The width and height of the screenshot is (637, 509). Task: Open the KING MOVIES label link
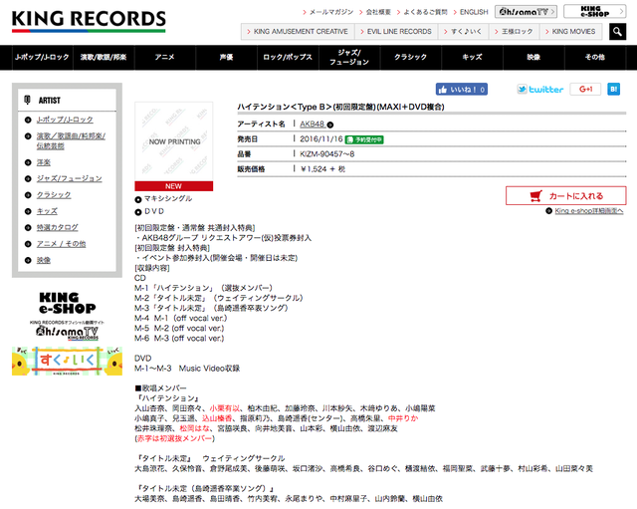(570, 31)
